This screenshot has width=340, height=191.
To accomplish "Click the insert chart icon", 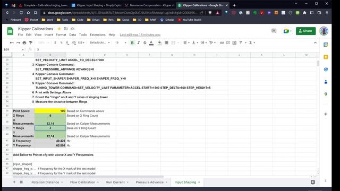I will [234, 42].
